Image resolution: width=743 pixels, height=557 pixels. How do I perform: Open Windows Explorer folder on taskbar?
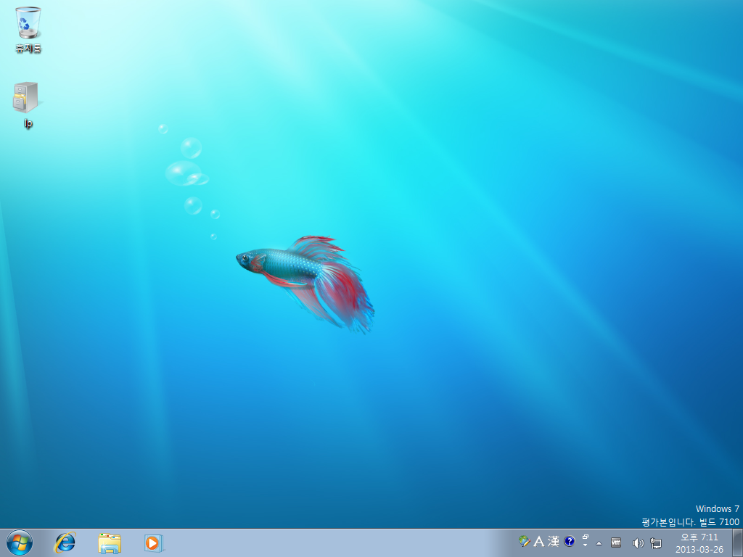(x=110, y=542)
